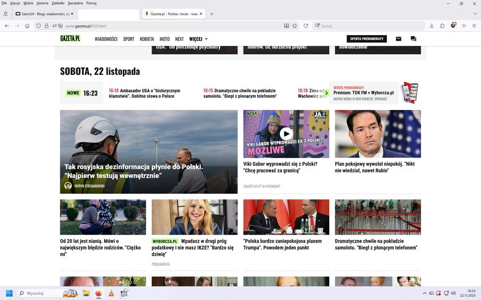
Task: Open the Firefox hamburger menu
Action: pos(474,26)
